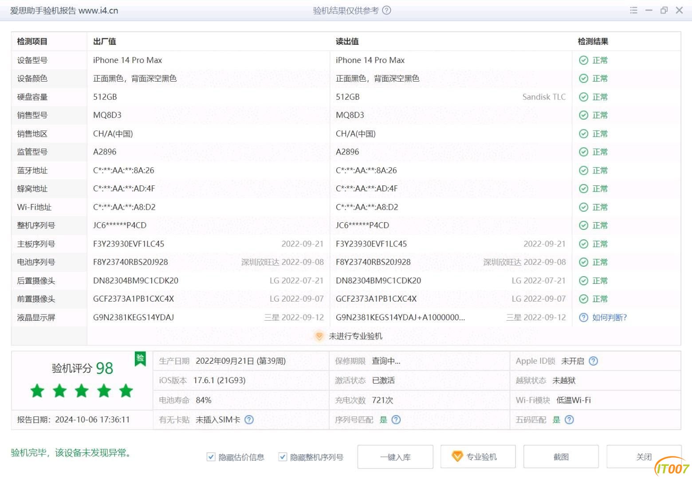Screen dimensions: 692x479
Task: Click the 一键入库 button
Action: tap(395, 457)
